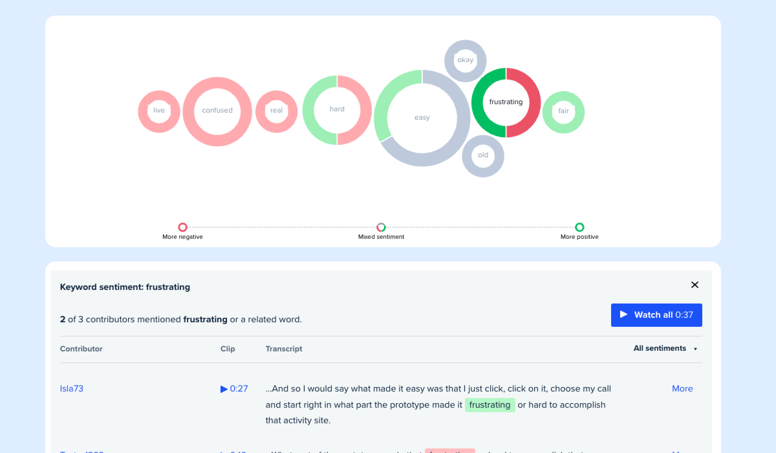The height and width of the screenshot is (453, 776).
Task: Select the 'fair' positive bubble
Action: tap(563, 111)
